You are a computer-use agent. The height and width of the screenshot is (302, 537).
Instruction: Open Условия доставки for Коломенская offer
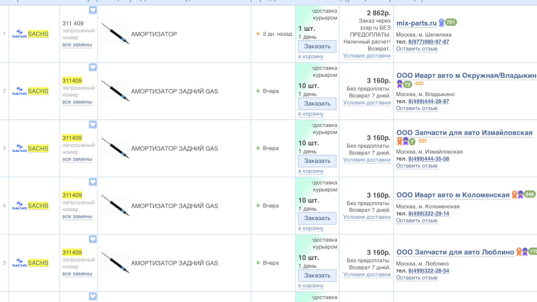367,217
